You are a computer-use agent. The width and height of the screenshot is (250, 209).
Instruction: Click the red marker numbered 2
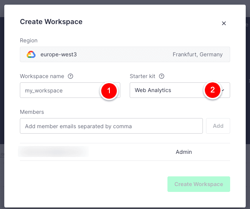click(x=212, y=91)
